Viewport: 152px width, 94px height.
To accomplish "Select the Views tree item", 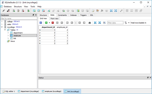I will tap(12, 41).
